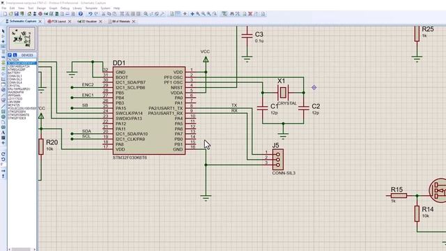Viewport: 446px width, 251px height.
Task: Zoom to view the entire sheet
Action: (209, 14)
